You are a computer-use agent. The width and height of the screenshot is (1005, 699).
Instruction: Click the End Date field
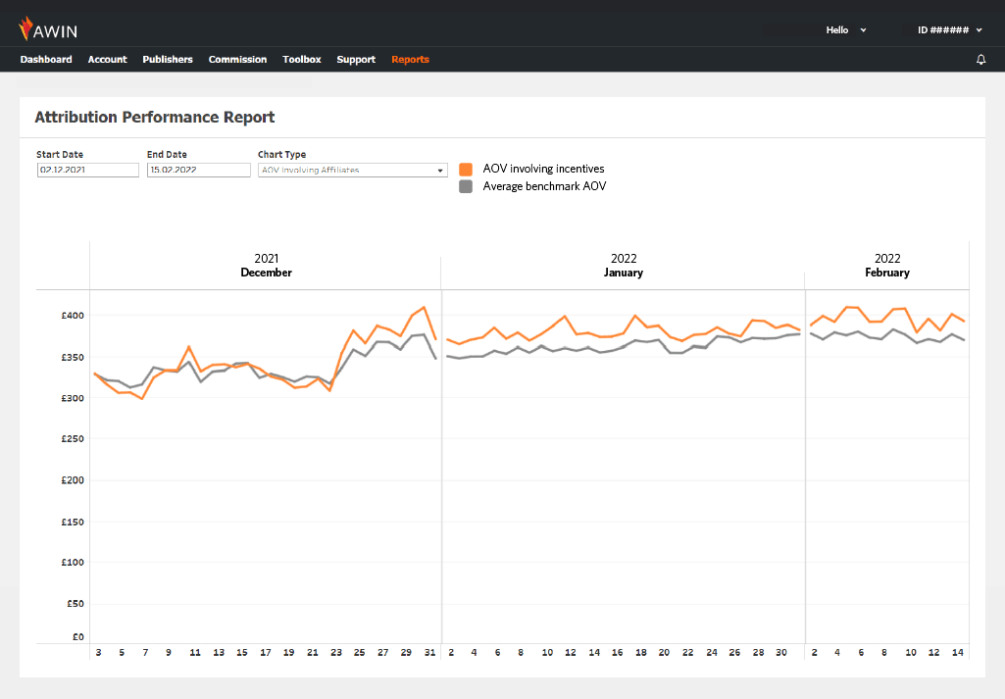[199, 170]
